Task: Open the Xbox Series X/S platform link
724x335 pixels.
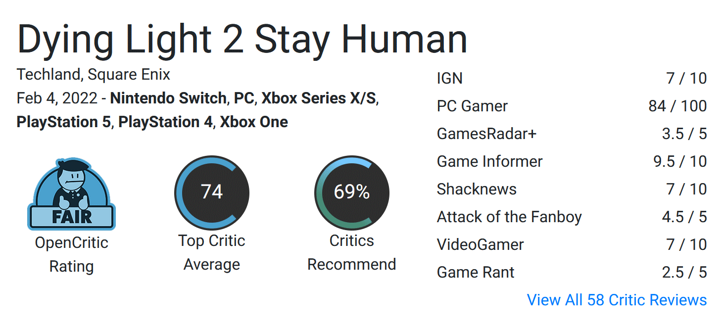Action: (319, 98)
